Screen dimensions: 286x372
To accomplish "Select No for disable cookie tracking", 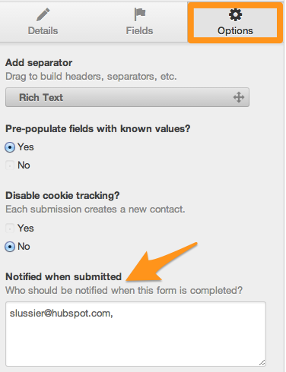I will (10, 247).
